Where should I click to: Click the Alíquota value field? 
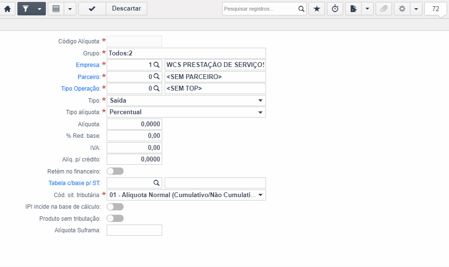point(134,124)
